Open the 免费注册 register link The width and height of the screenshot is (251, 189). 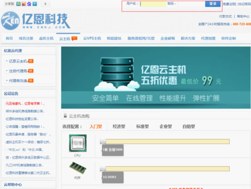point(229,4)
